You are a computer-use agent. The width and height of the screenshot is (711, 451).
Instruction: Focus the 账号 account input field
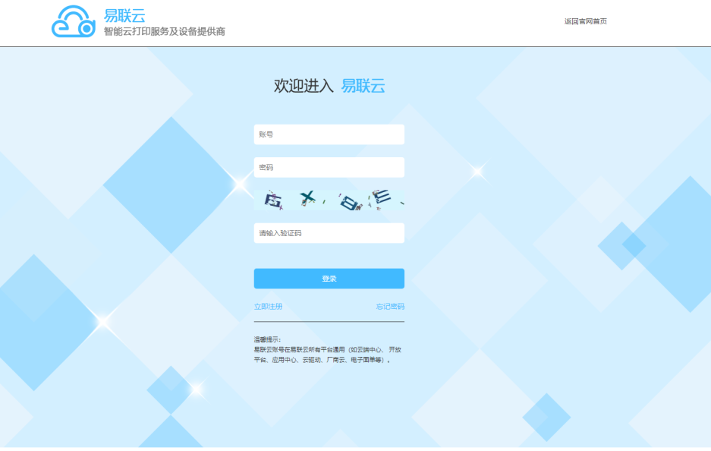click(x=329, y=134)
